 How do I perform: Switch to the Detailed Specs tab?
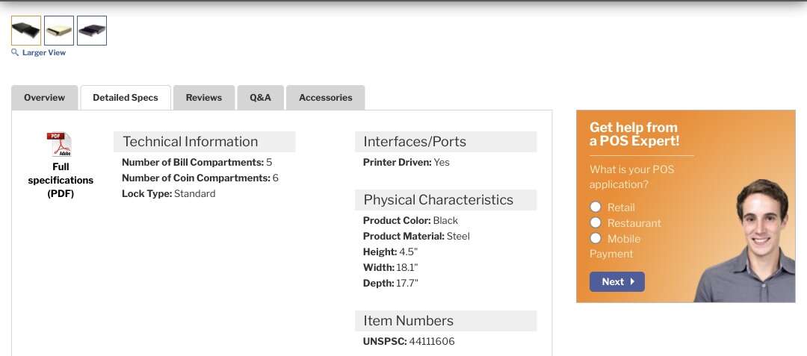(126, 98)
